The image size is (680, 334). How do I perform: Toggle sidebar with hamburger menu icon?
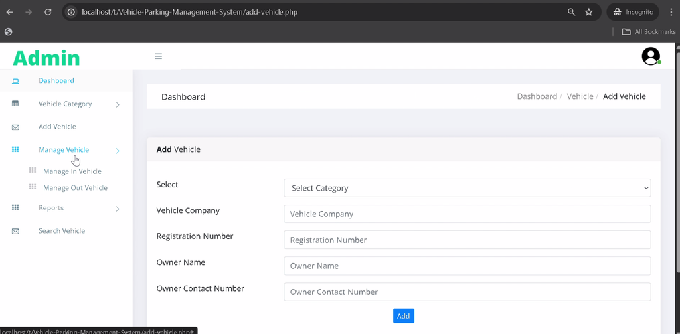tap(158, 56)
